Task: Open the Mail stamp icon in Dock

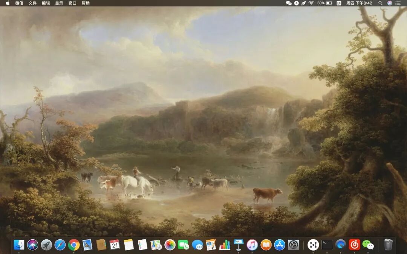Action: coord(87,245)
